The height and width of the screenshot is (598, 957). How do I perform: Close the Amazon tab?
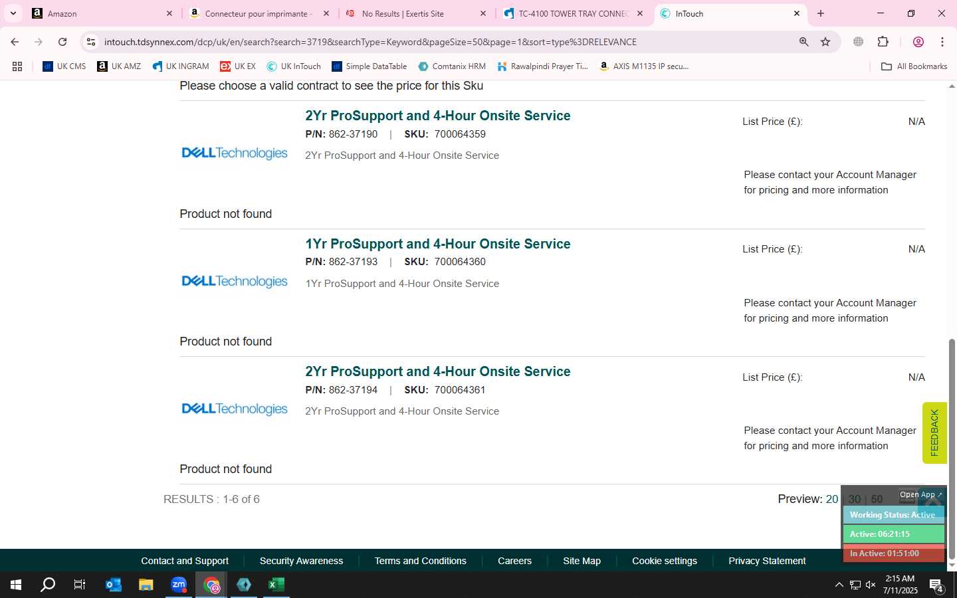coord(169,13)
